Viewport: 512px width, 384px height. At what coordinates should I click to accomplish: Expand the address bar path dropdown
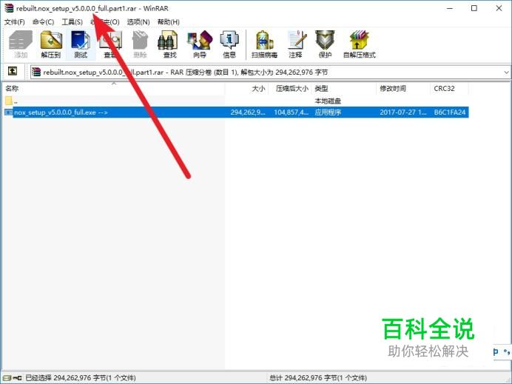click(x=506, y=73)
